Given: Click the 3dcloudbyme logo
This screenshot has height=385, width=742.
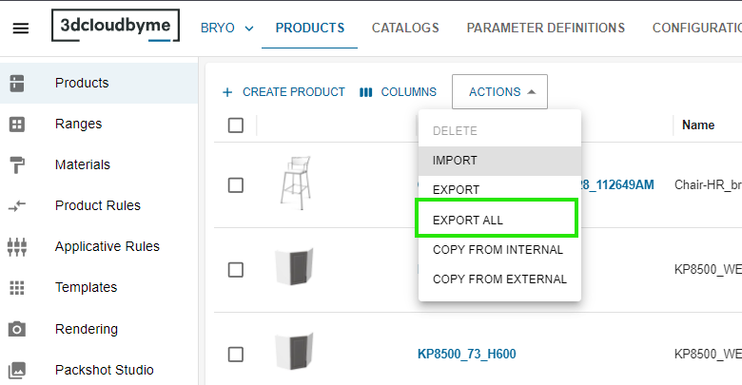Looking at the screenshot, I should pos(115,26).
